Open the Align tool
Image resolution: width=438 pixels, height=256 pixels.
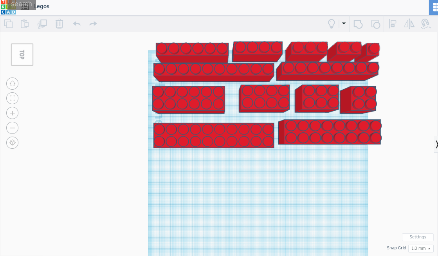pos(393,24)
